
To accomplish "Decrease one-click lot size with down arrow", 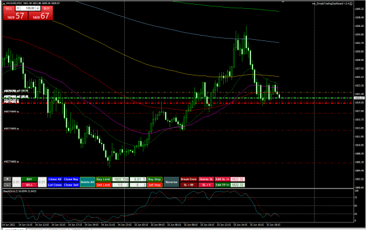I will (18, 8).
